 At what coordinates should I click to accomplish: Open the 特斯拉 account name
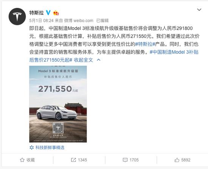point(36,13)
